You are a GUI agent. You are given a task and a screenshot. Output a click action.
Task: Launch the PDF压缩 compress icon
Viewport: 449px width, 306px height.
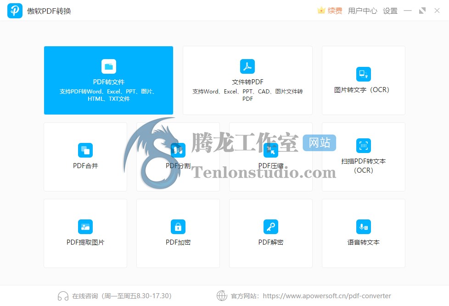(x=271, y=150)
